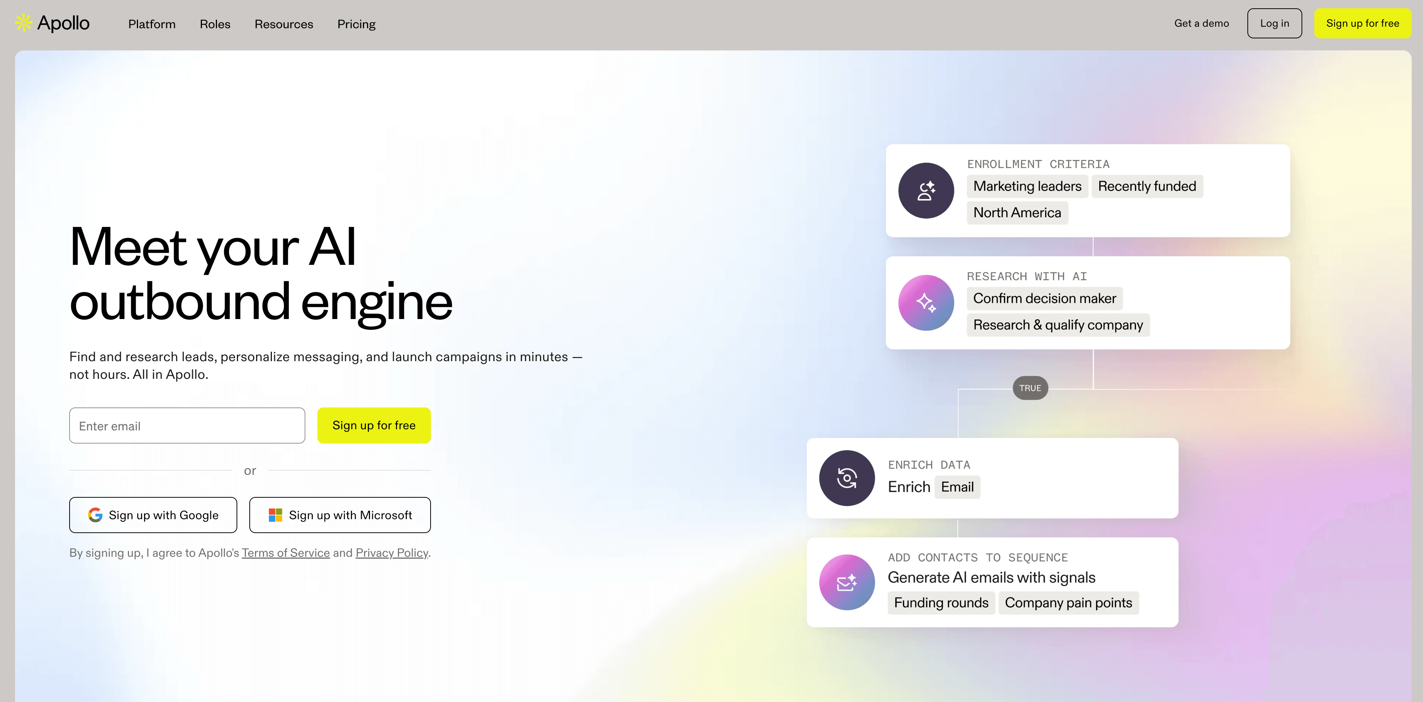
Task: Open the Terms of Service link
Action: coord(285,553)
